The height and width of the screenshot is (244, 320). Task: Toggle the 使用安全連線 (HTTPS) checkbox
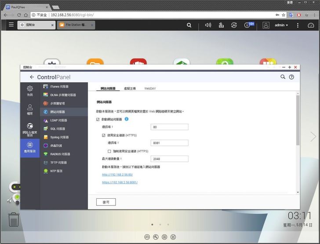104,135
